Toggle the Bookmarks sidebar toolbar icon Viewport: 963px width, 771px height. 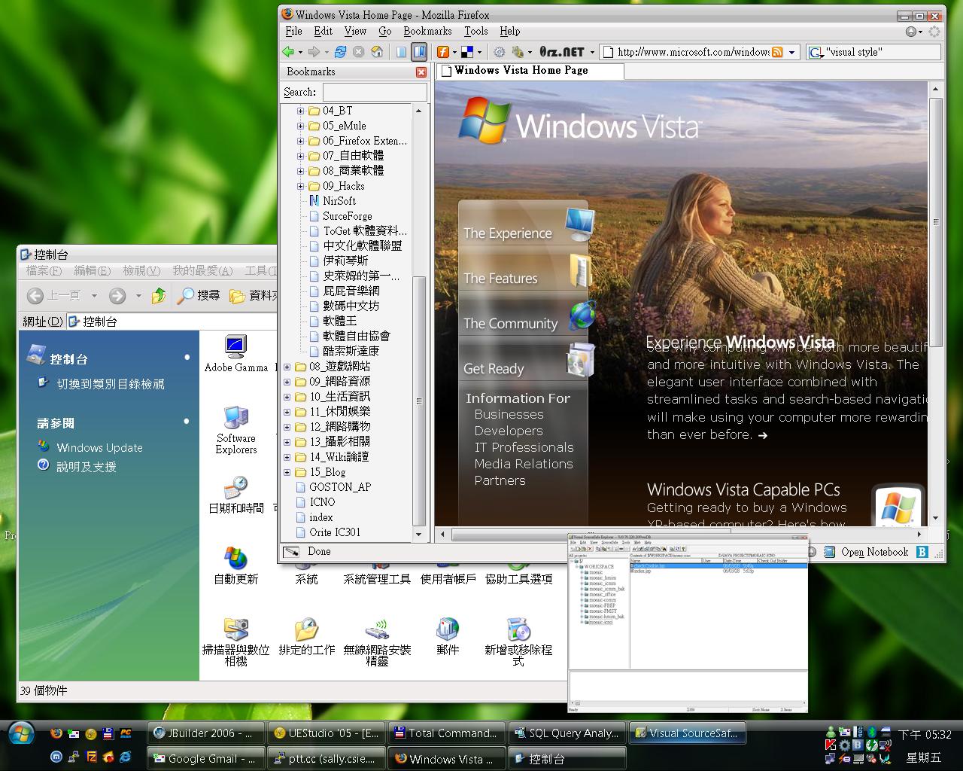[x=420, y=52]
